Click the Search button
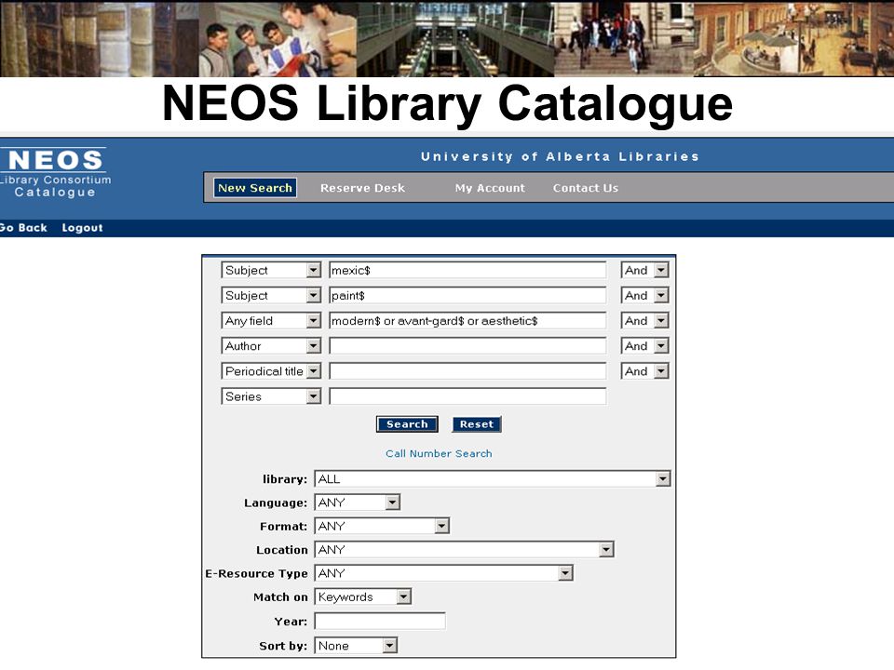Image resolution: width=894 pixels, height=670 pixels. (407, 424)
